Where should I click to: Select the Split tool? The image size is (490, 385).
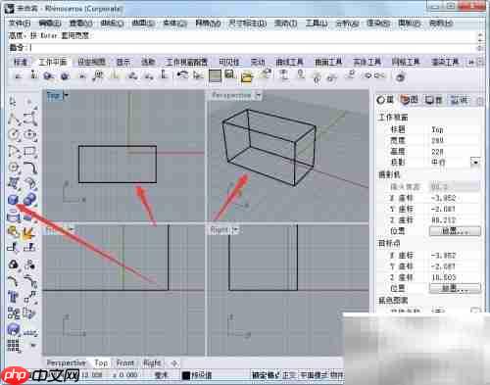click(x=30, y=248)
